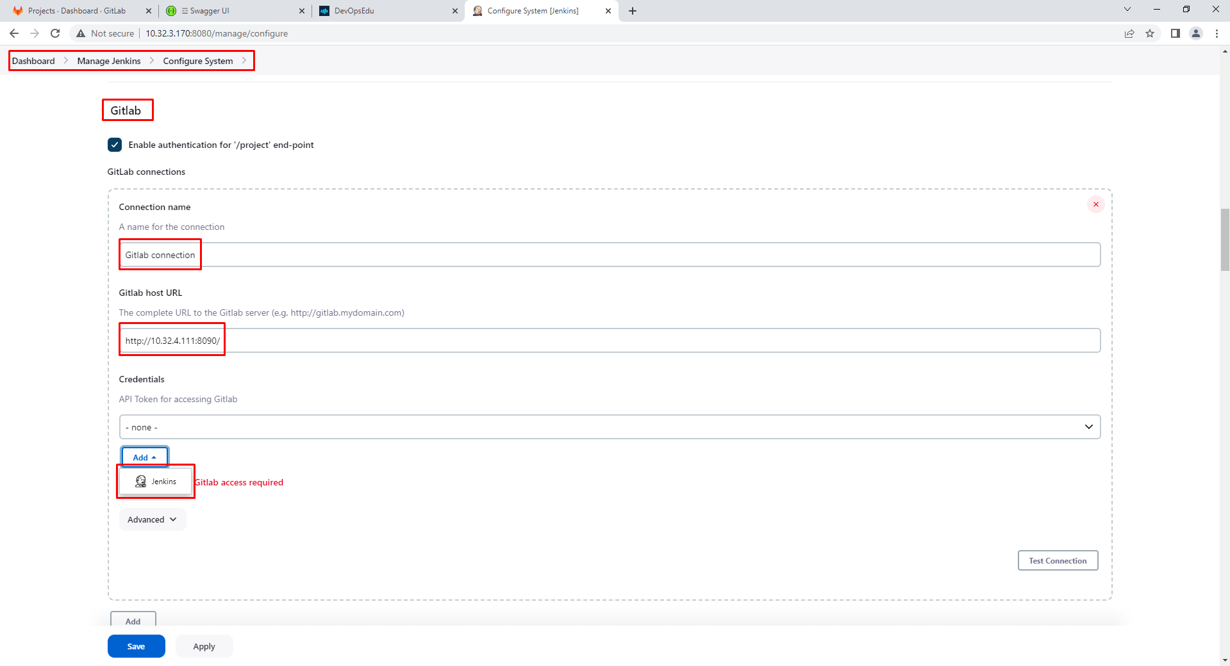Open a new browser tab
This screenshot has width=1230, height=666.
click(x=633, y=11)
